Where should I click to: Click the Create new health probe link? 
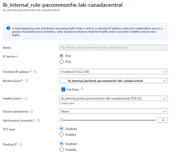coord(67,103)
